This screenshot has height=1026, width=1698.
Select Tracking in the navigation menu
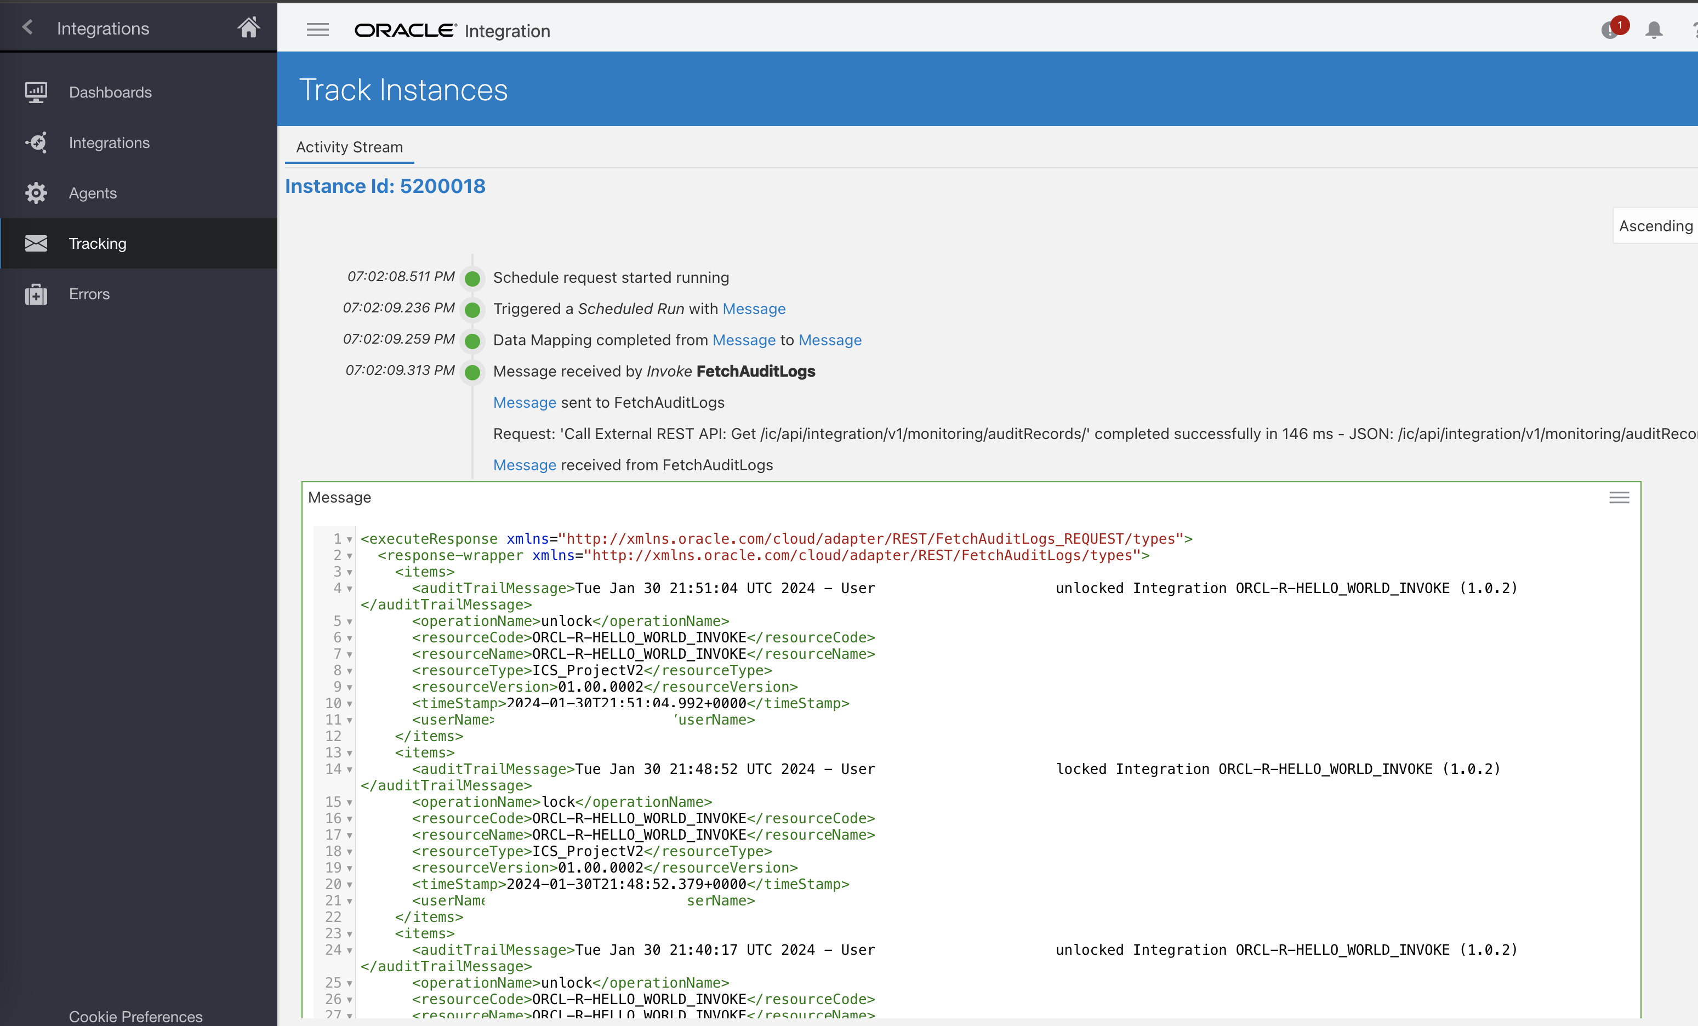(x=97, y=243)
